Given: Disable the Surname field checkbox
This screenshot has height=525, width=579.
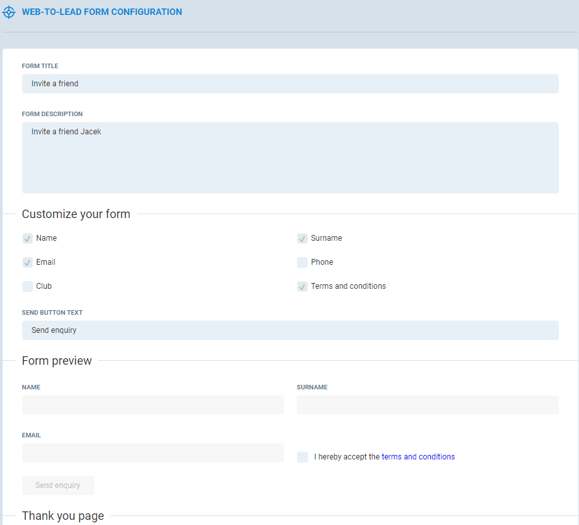Looking at the screenshot, I should [x=302, y=238].
